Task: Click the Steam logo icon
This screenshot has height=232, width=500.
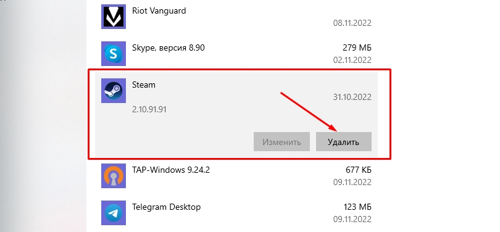Action: tap(114, 91)
